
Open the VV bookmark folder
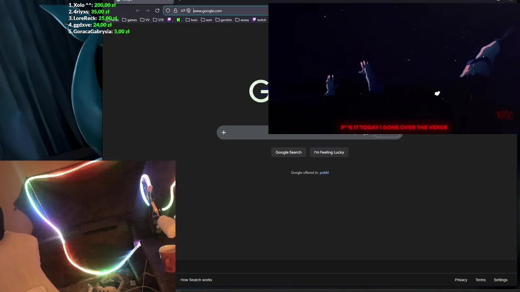145,20
